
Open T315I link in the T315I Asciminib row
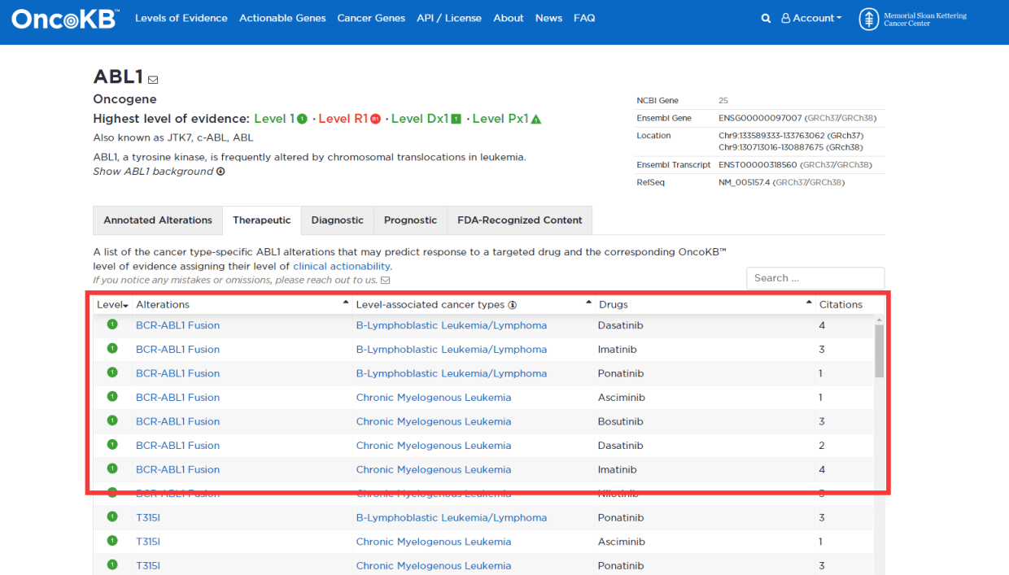coord(148,542)
